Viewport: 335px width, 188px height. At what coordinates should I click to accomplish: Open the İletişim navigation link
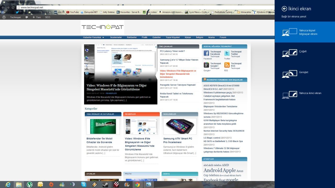coord(199,37)
